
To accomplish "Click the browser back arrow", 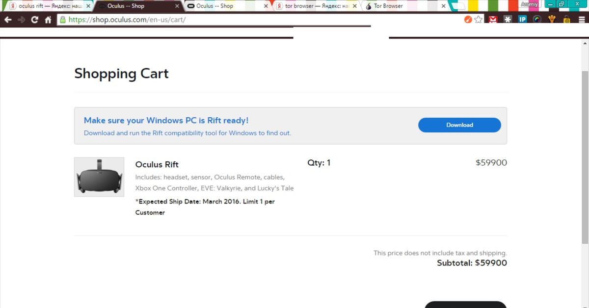I will [x=8, y=20].
